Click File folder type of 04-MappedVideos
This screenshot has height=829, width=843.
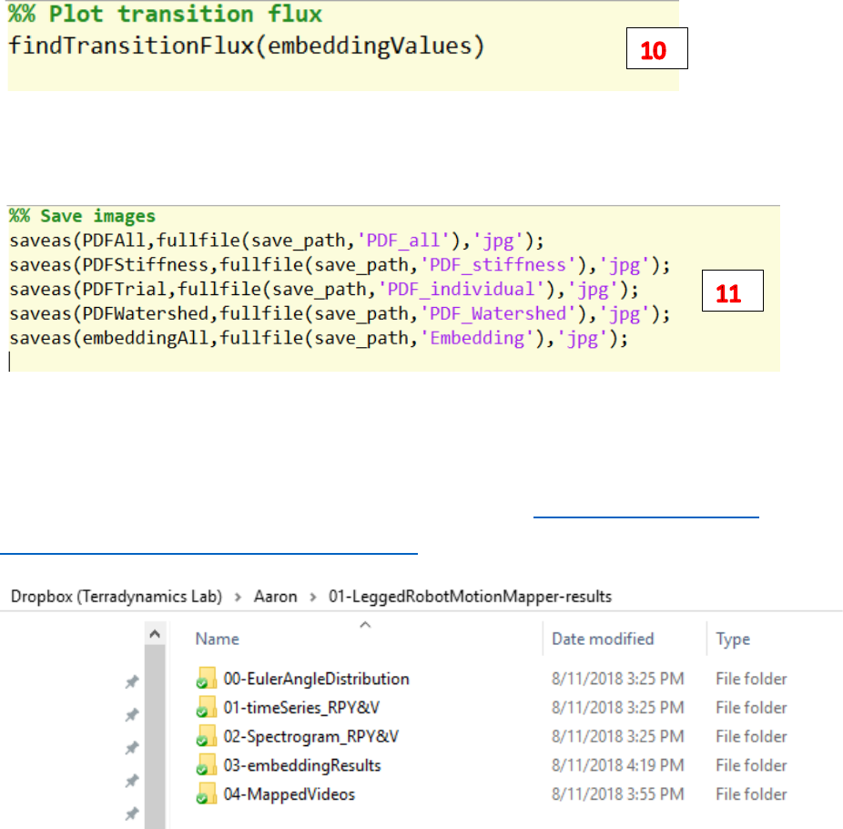tap(751, 794)
